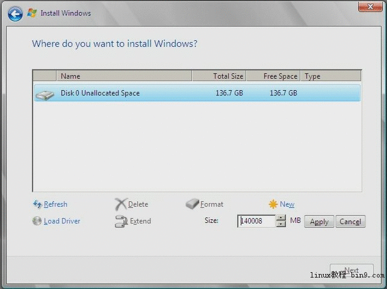Sort by the Free Space column header
The image size is (387, 289).
coord(273,76)
